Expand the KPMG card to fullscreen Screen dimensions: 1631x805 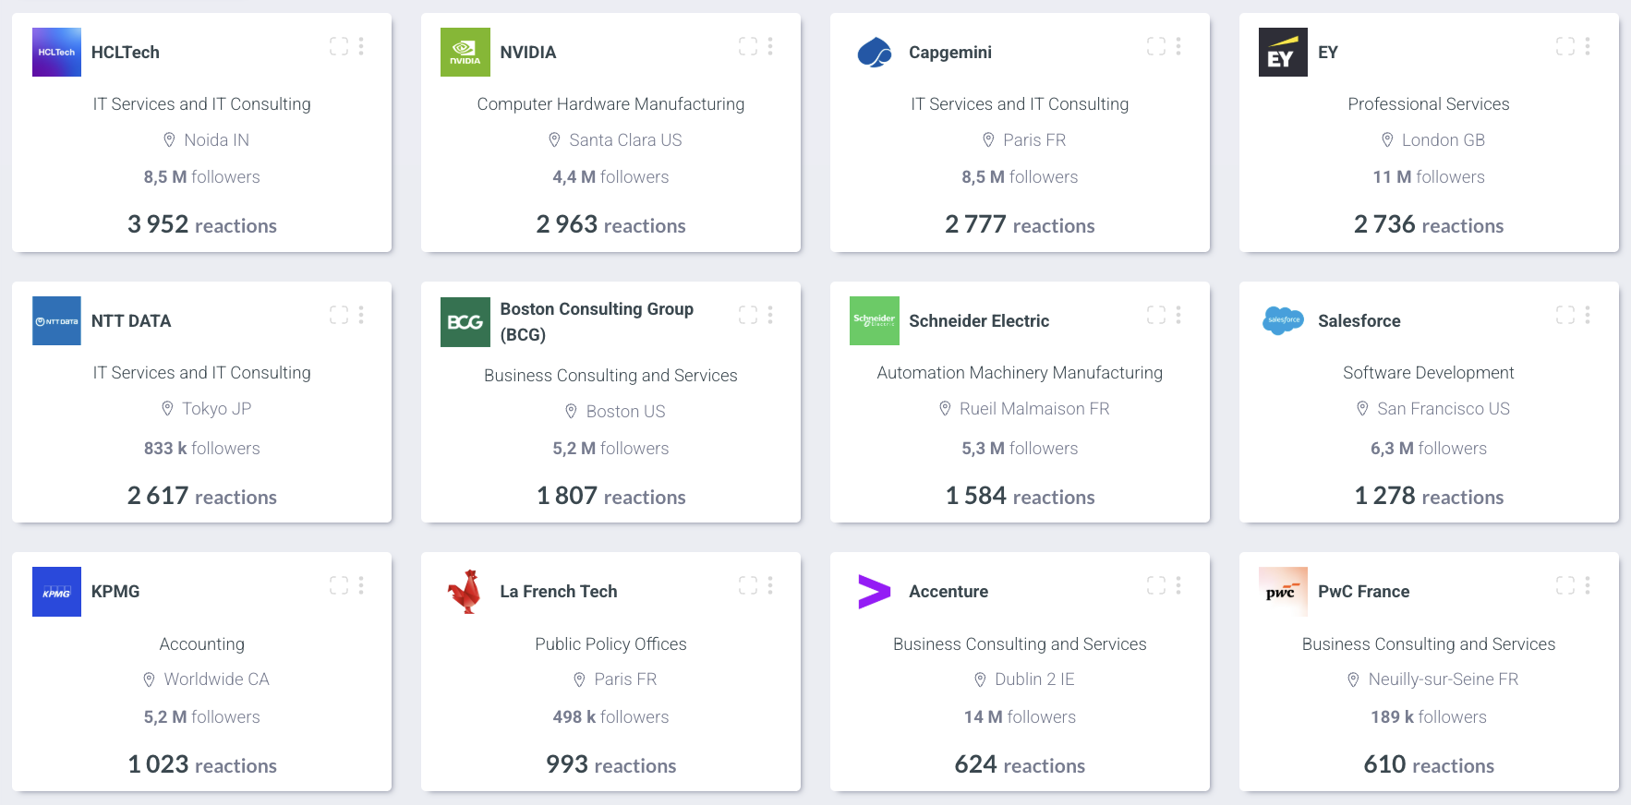tap(339, 585)
